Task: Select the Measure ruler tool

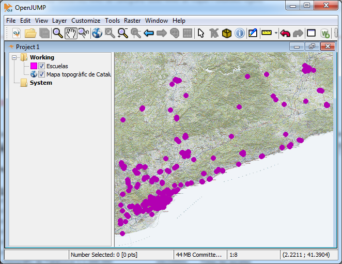Action: click(x=267, y=33)
